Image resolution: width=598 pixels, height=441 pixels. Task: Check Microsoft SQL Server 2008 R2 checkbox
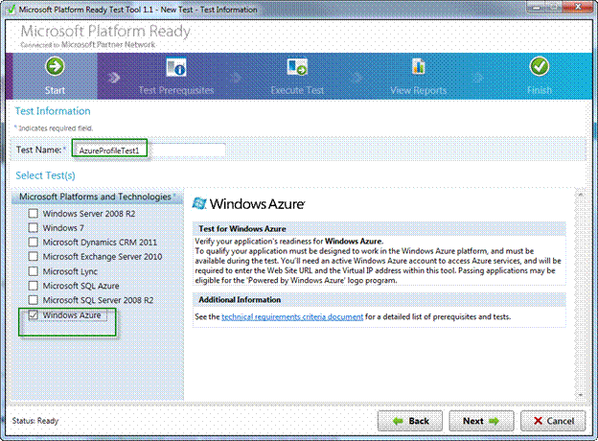34,300
